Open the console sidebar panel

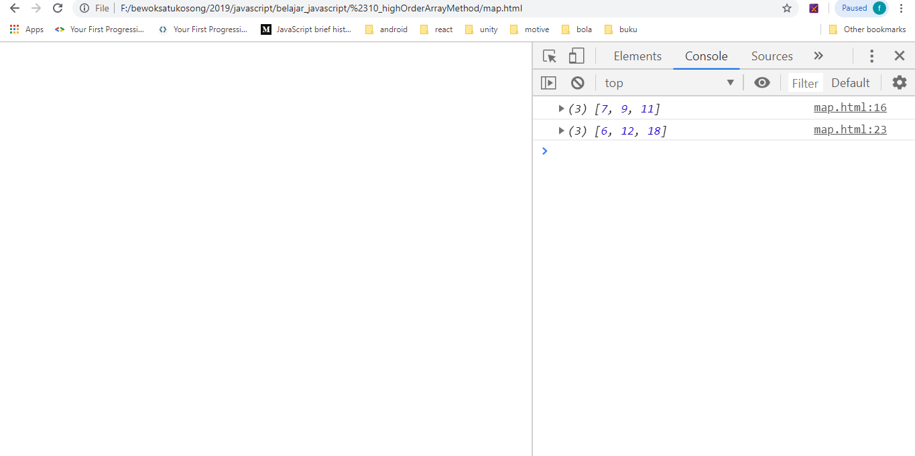point(548,82)
